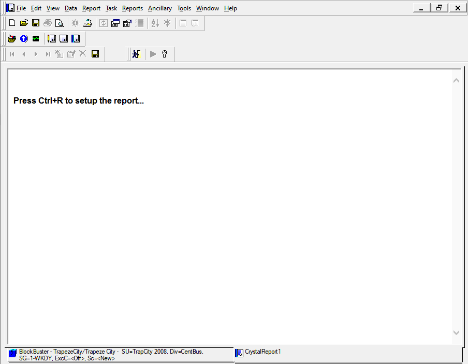
Task: Run the report with the play icon
Action: coord(153,54)
